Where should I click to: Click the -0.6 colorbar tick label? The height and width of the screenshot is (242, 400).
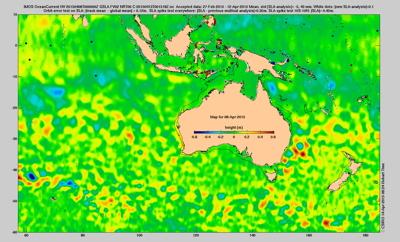tap(194, 137)
